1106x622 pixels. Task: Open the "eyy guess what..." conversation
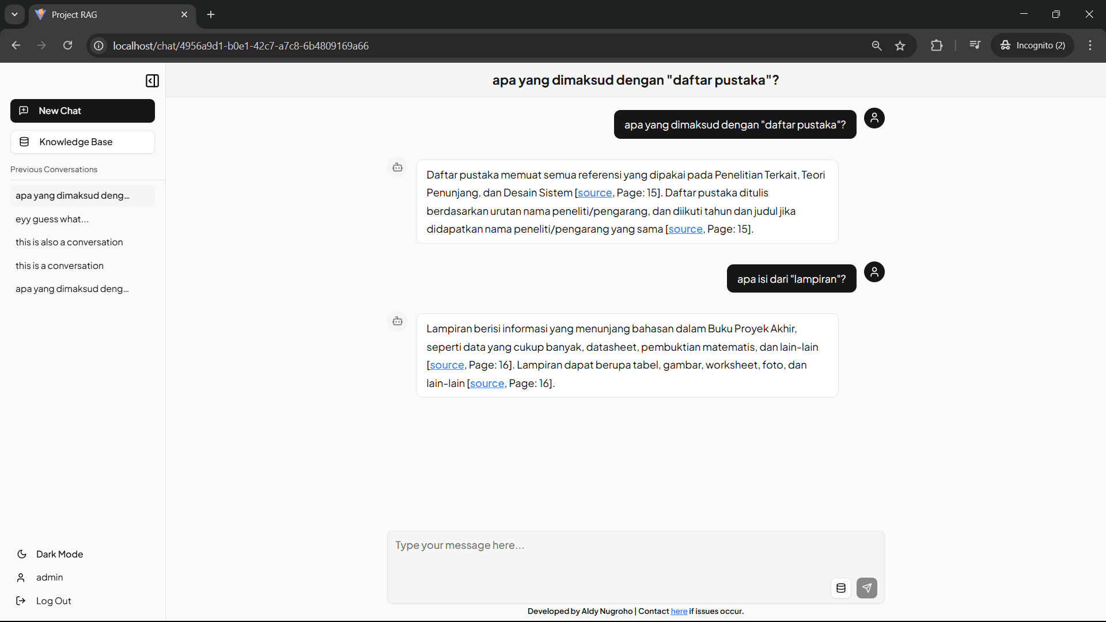point(52,219)
